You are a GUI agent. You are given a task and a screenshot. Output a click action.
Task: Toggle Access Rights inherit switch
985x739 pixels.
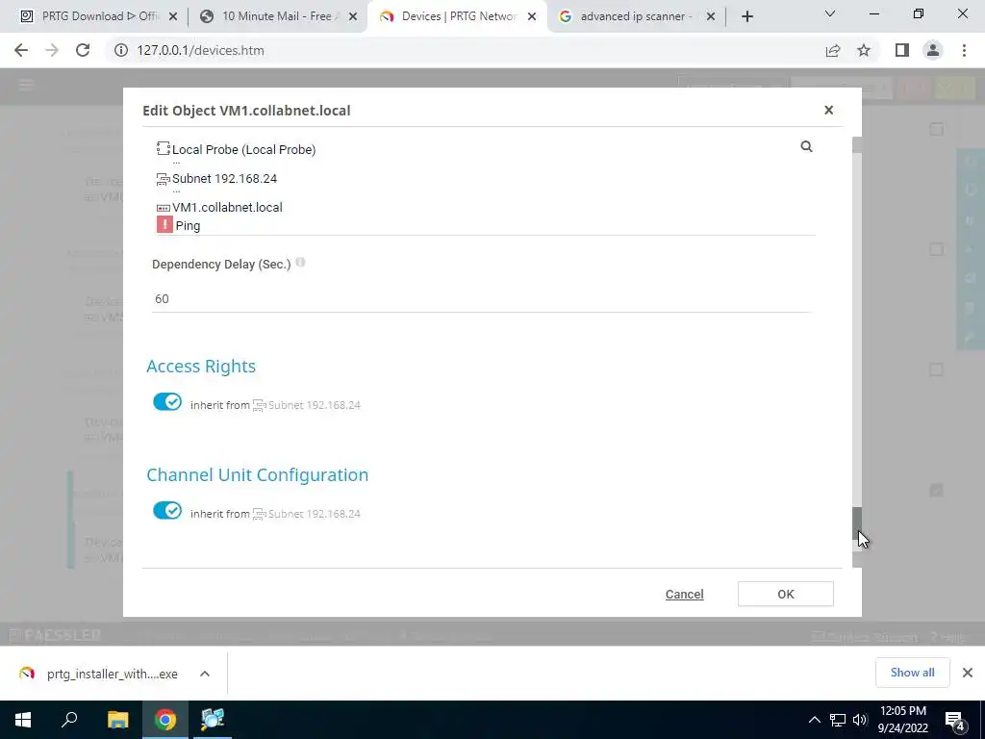(167, 401)
